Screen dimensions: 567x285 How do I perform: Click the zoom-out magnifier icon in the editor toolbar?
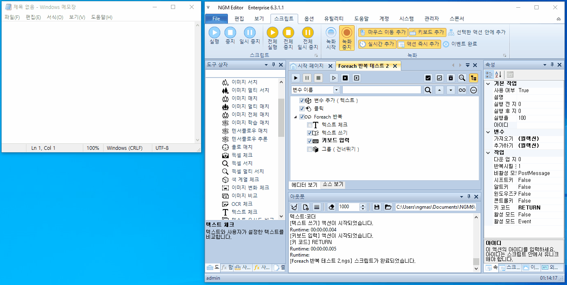[462, 78]
